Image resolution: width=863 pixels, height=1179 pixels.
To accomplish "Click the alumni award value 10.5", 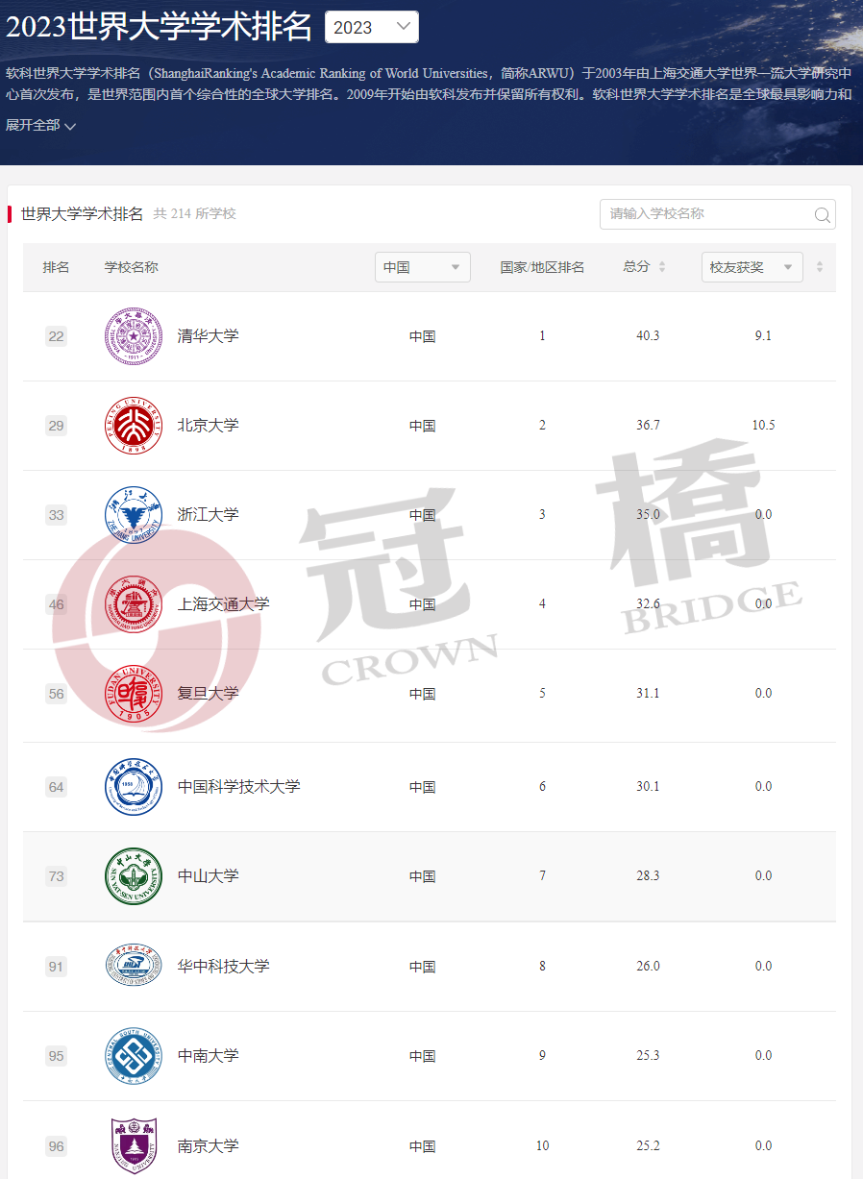I will click(x=763, y=426).
